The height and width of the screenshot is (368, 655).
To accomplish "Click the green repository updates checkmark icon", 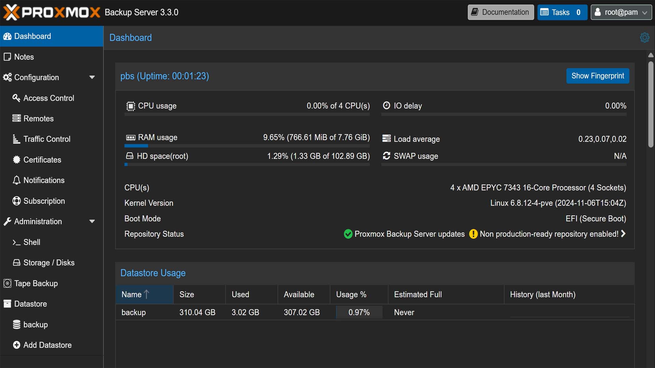I will [348, 234].
